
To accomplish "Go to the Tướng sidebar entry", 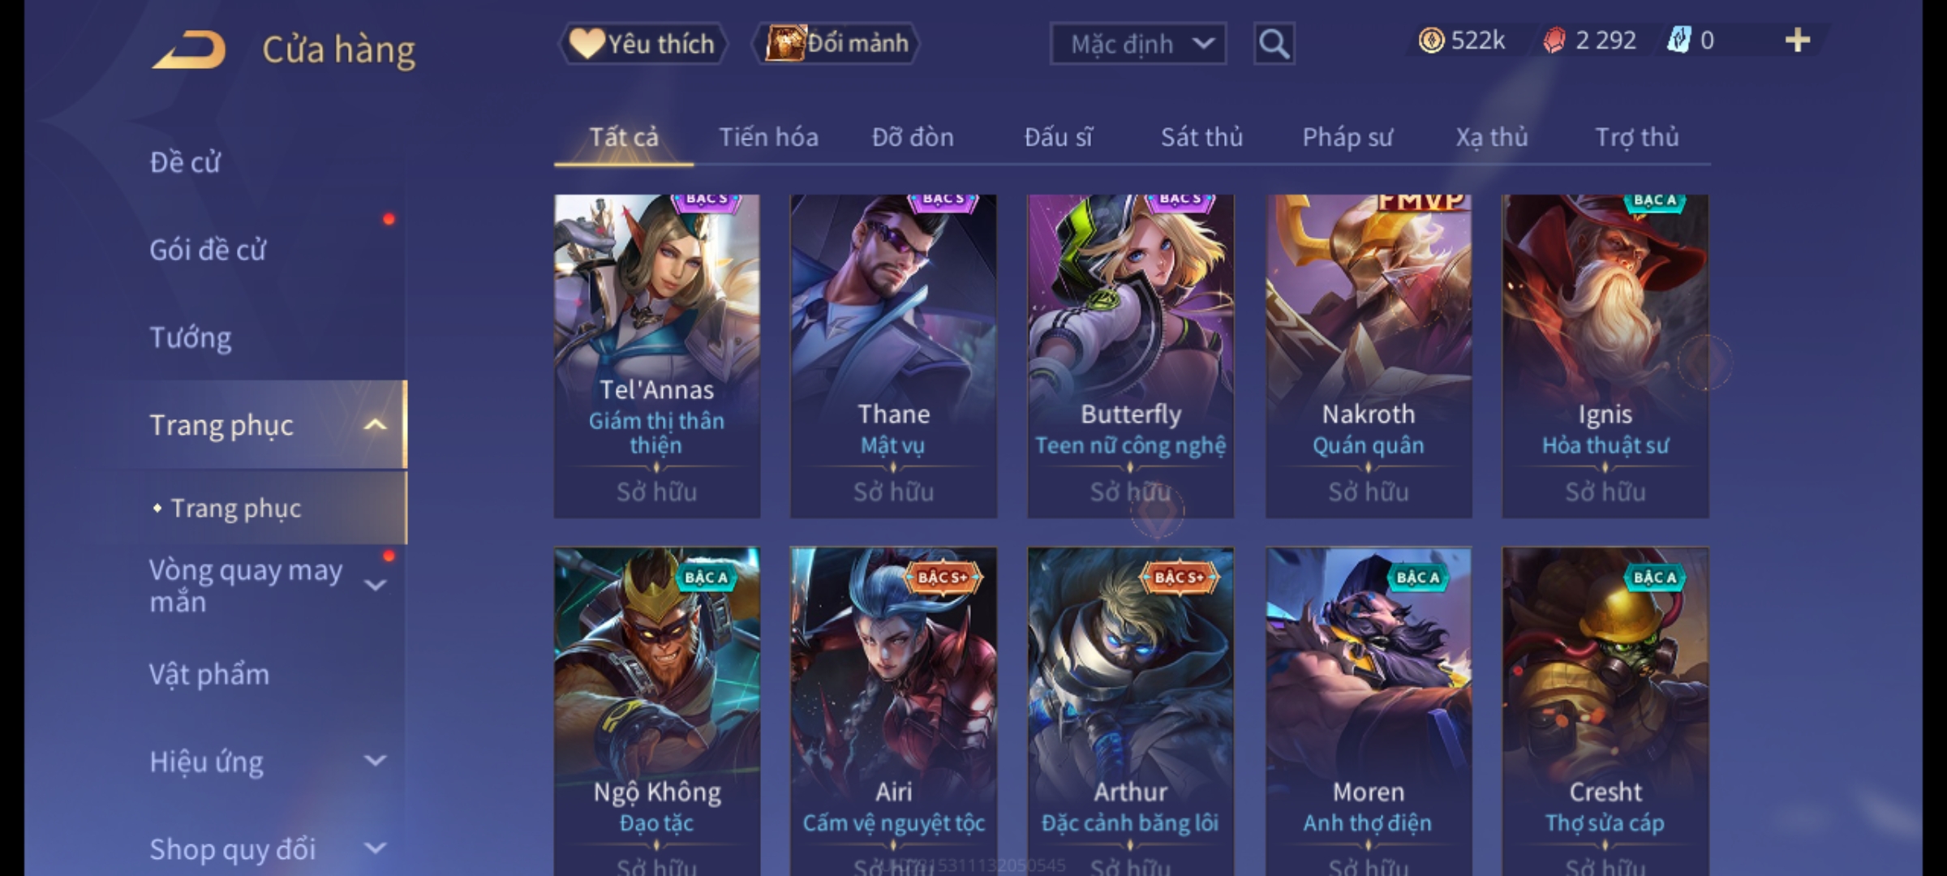I will click(191, 337).
